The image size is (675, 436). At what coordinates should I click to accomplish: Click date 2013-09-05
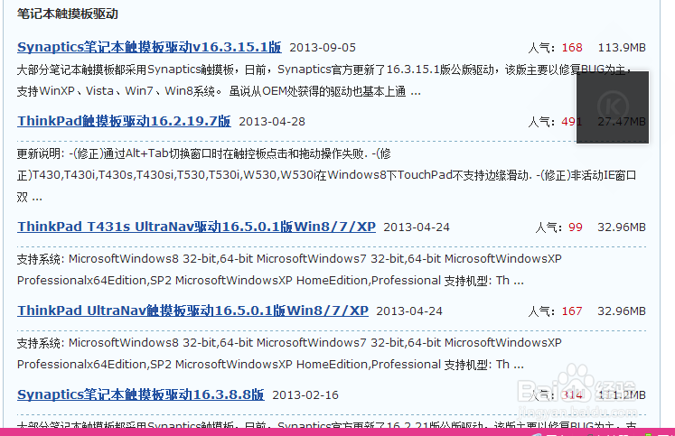(x=323, y=47)
